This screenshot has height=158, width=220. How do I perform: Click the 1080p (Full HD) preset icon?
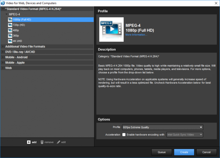pos(10,20)
